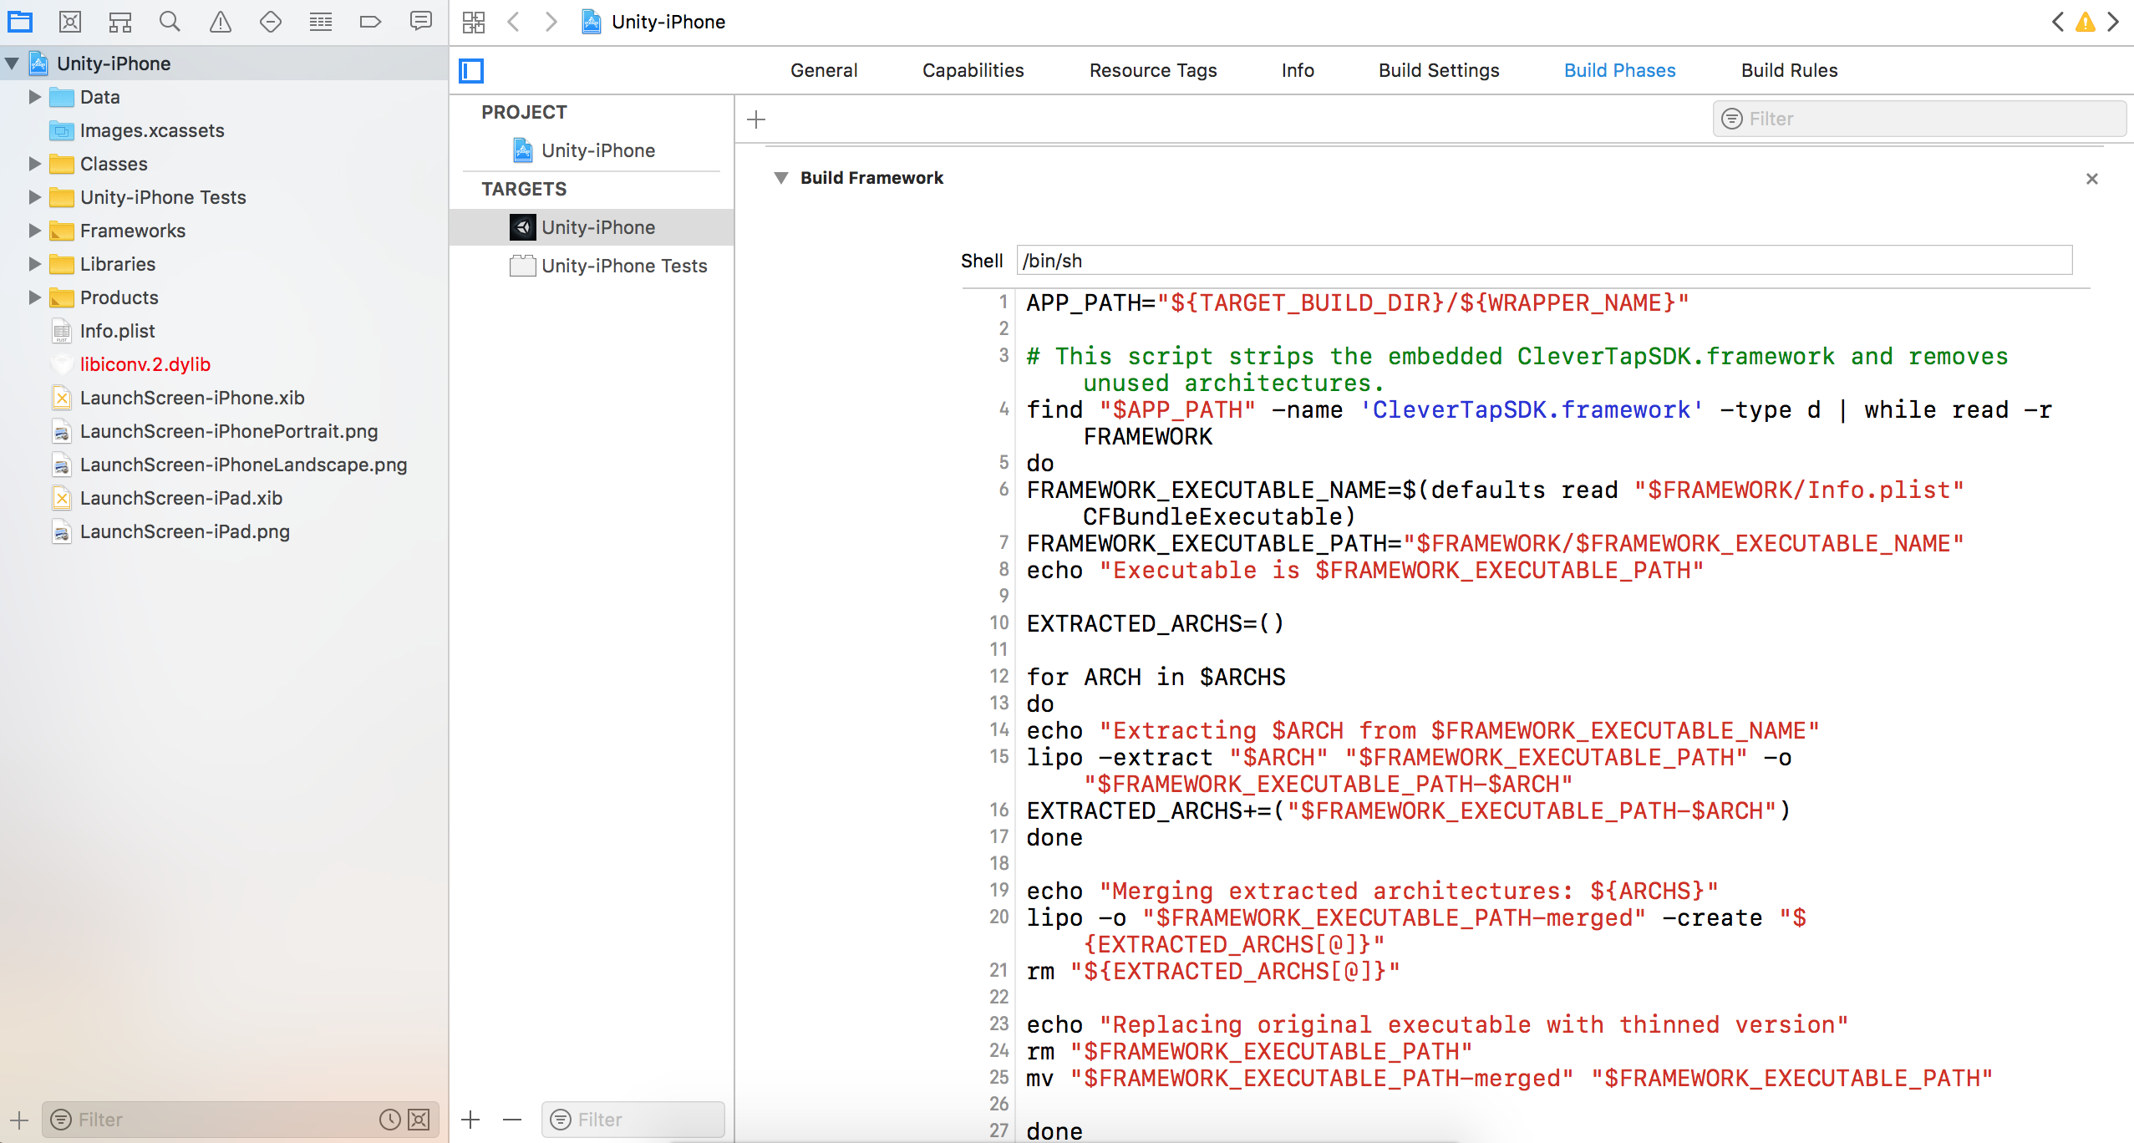Select LaunchScreen-iPhonePortrait.png

229,431
